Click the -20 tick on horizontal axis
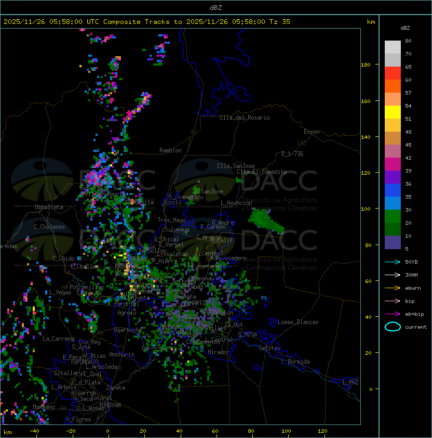The height and width of the screenshot is (438, 432). point(71,431)
